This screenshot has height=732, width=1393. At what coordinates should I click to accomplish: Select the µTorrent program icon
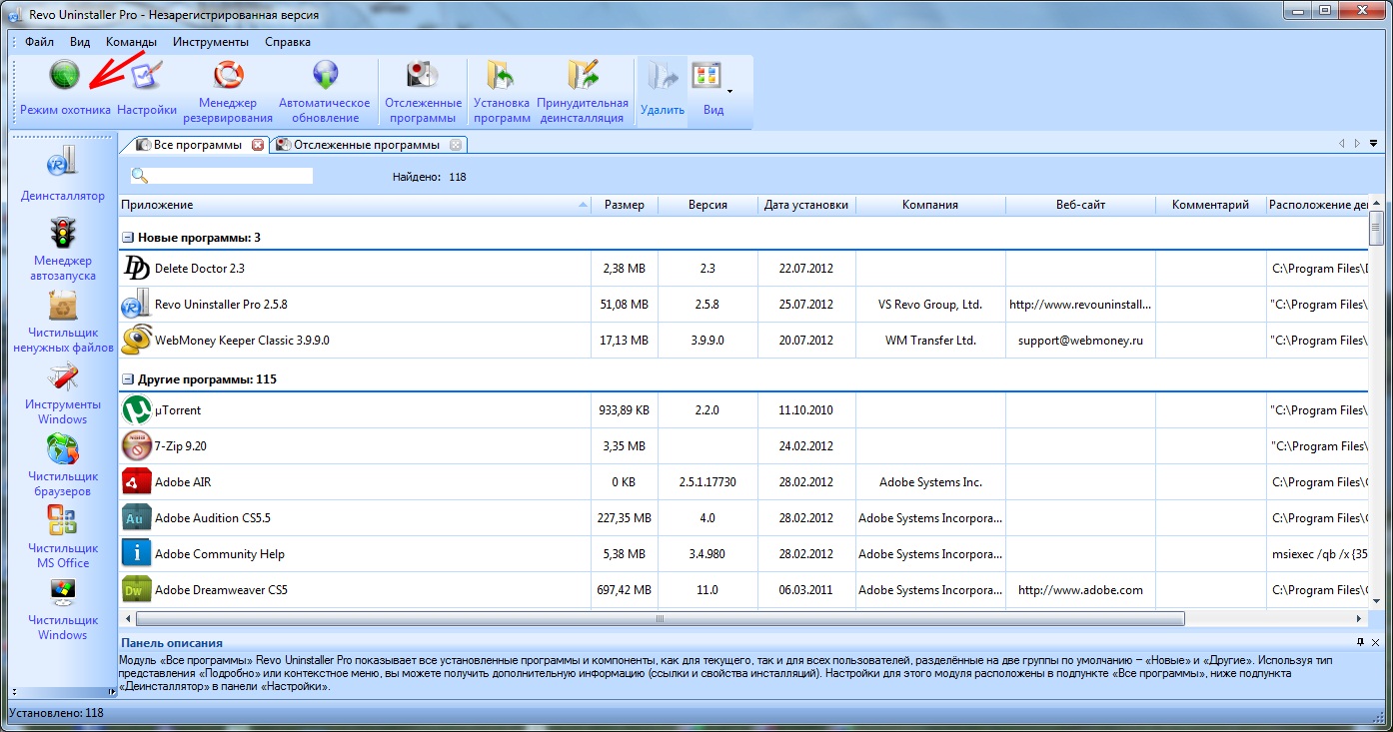136,410
